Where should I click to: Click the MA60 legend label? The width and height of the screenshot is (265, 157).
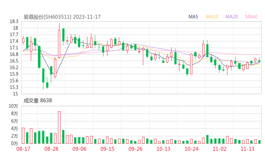[251, 17]
